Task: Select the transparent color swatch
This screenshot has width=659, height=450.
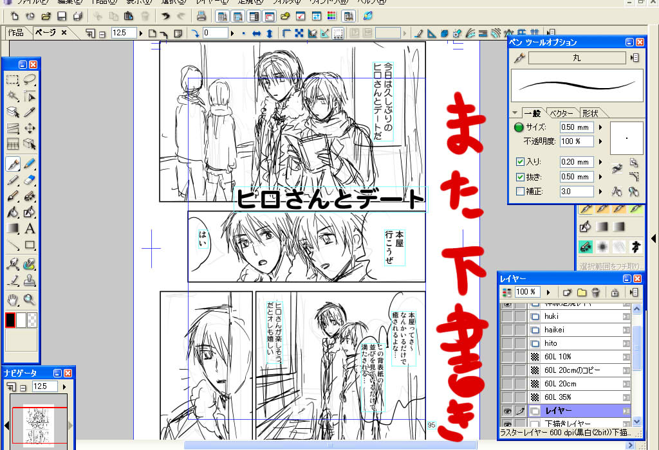Action: pyautogui.click(x=32, y=320)
